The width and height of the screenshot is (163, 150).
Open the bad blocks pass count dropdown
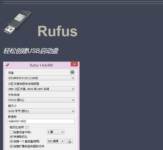coord(56,132)
